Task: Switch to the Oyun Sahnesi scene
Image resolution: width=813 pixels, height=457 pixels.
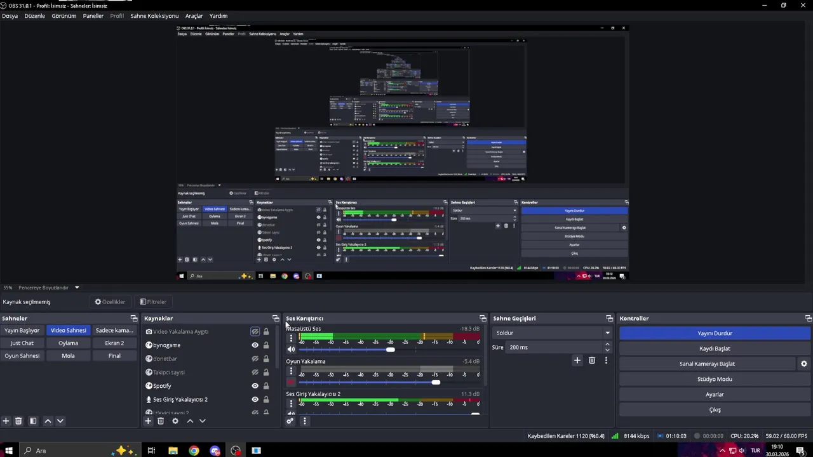Action: [22, 355]
